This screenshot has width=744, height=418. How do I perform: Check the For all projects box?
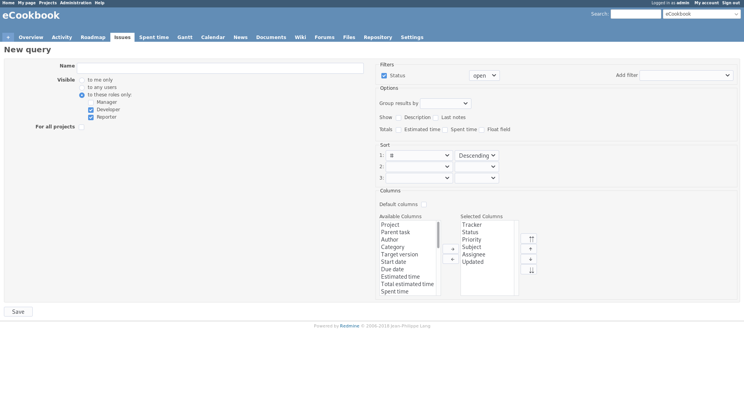(x=81, y=127)
